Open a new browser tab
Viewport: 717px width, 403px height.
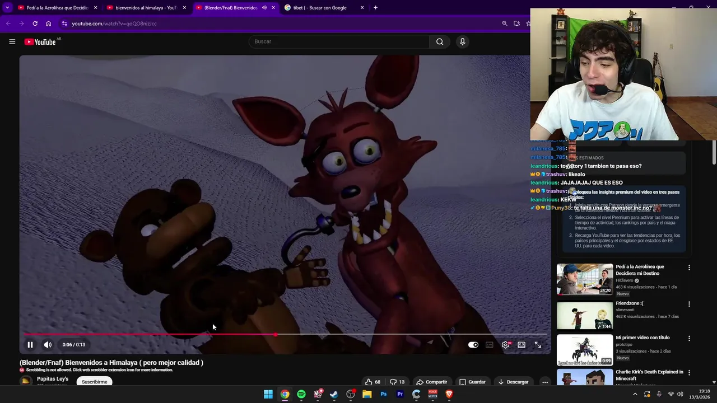(375, 8)
